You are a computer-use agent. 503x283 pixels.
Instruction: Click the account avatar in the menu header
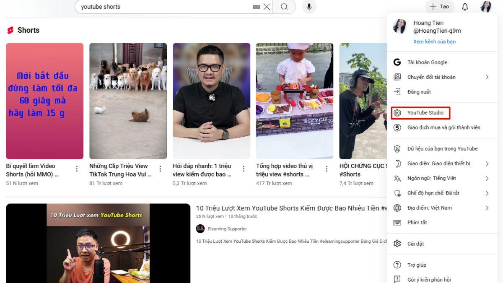pos(399,26)
